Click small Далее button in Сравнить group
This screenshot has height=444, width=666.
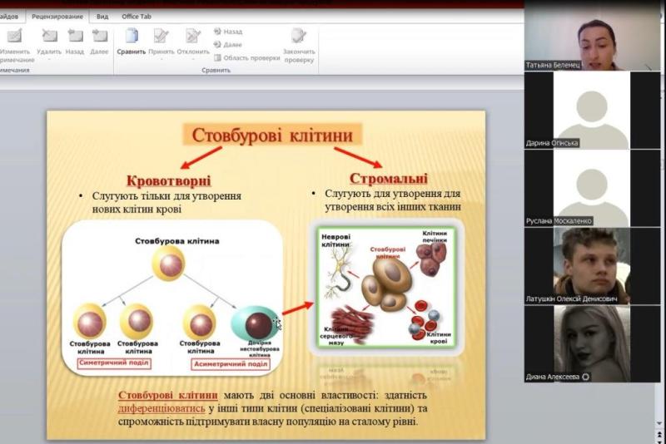click(x=228, y=44)
